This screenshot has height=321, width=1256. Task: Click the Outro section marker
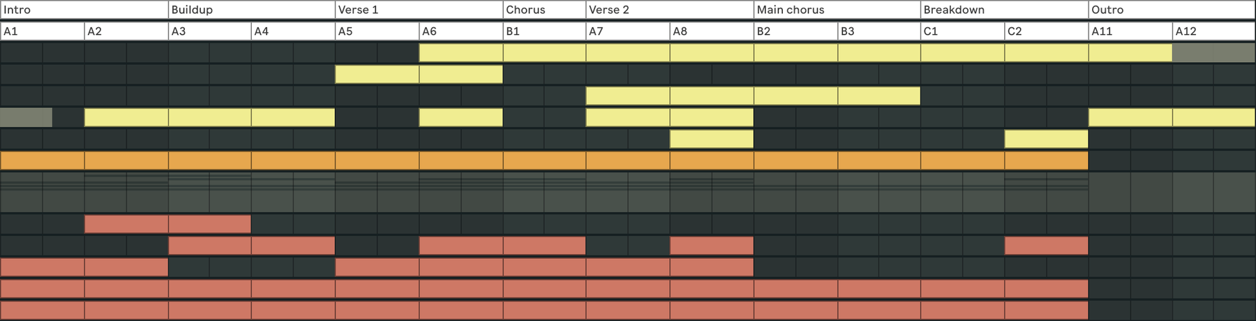pyautogui.click(x=1107, y=10)
